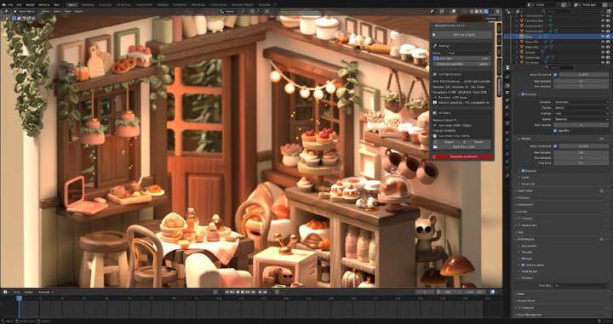Switch viewport to Material Preview shading

click(481, 11)
